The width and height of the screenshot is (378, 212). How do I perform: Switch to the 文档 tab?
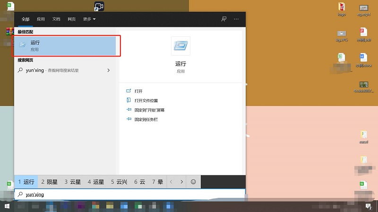point(56,19)
